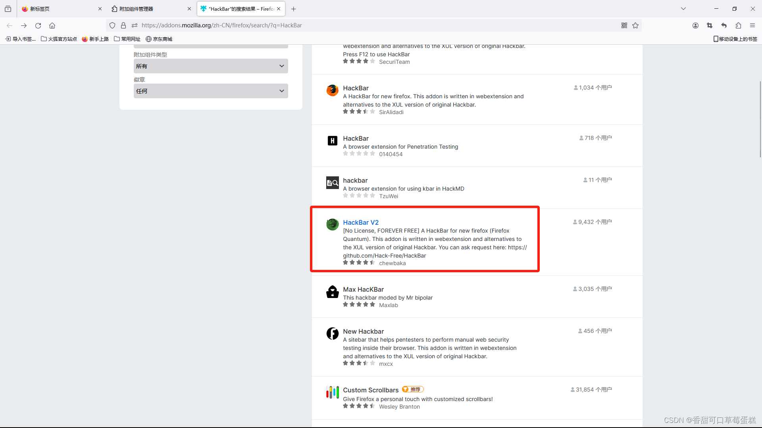Open the Max HacKBar add-on
This screenshot has width=762, height=428.
tap(363, 289)
